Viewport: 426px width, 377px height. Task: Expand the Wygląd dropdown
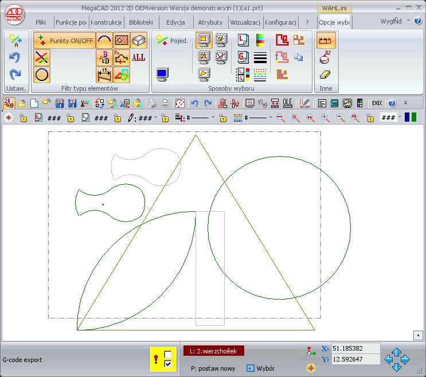(x=408, y=21)
